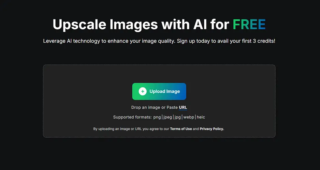Click the png format label
The height and width of the screenshot is (170, 320).
pyautogui.click(x=157, y=117)
